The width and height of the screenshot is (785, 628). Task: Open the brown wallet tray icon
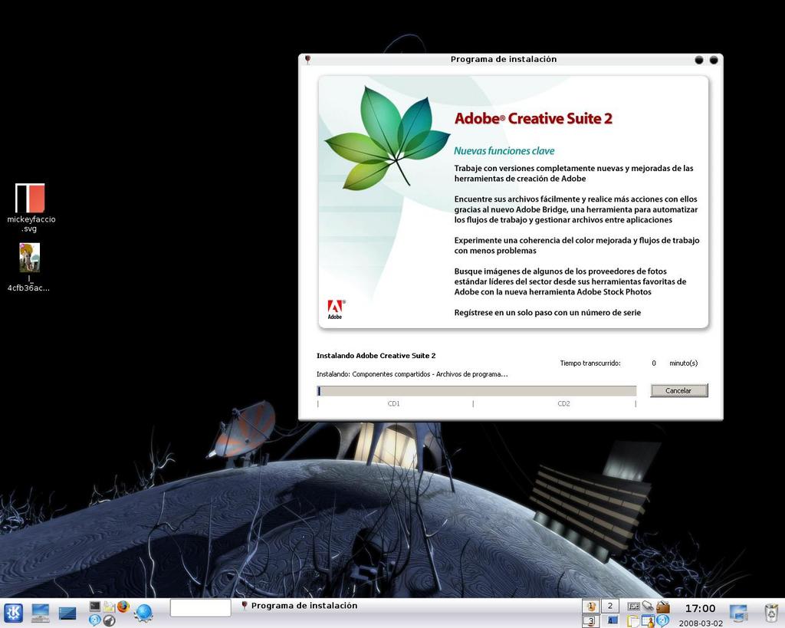[x=663, y=607]
